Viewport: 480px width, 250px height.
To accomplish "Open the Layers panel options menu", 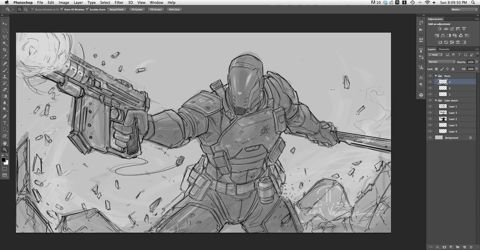I will pyautogui.click(x=477, y=49).
